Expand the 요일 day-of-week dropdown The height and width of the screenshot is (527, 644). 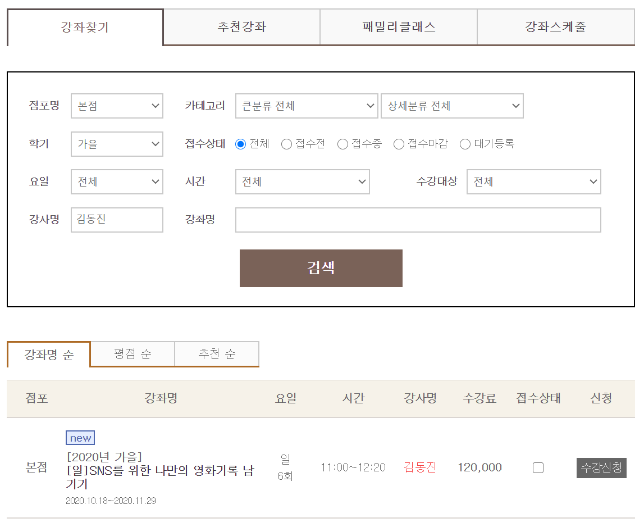tap(116, 181)
